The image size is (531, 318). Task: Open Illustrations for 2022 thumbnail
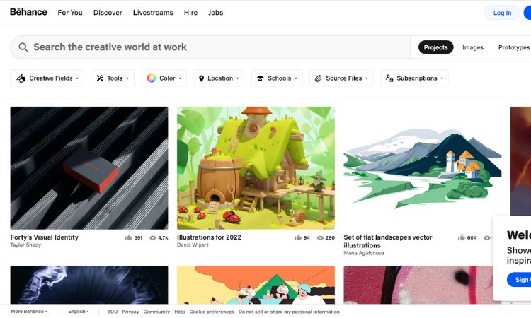(256, 168)
